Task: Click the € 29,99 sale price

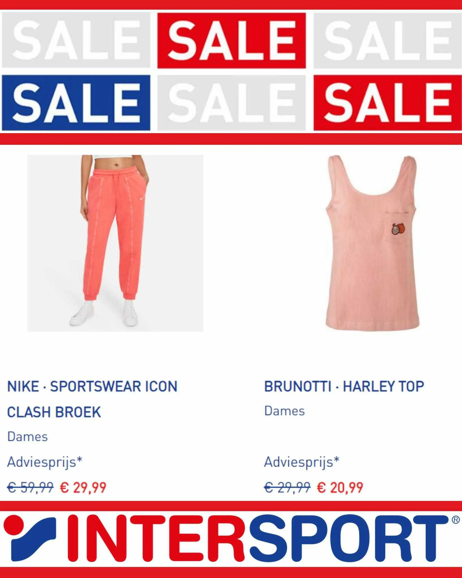Action: click(83, 488)
